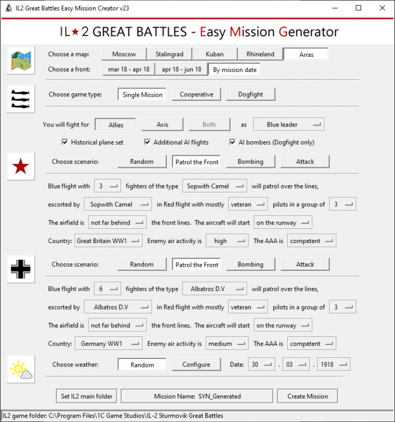Open Allies aircraft start on the runway dropdown

click(283, 223)
